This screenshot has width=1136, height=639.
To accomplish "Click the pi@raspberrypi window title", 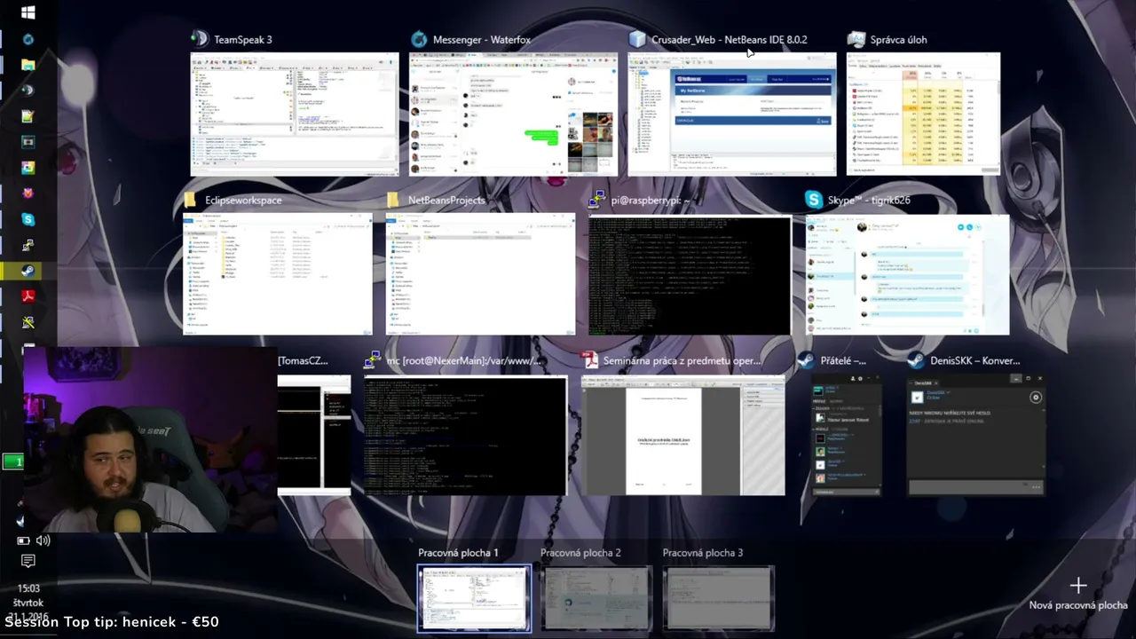I will coord(651,200).
